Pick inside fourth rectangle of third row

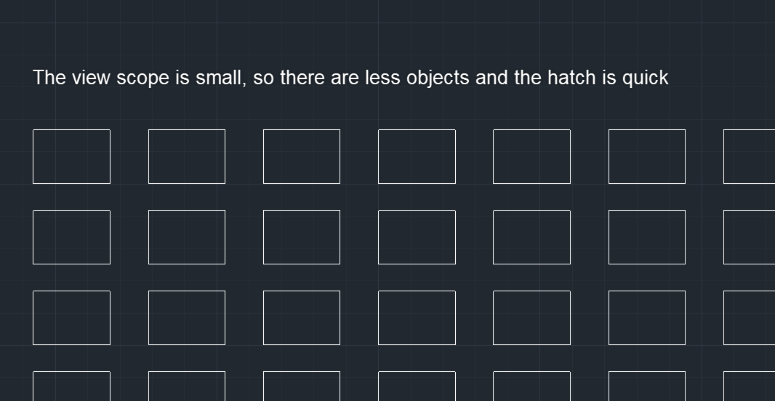(417, 317)
